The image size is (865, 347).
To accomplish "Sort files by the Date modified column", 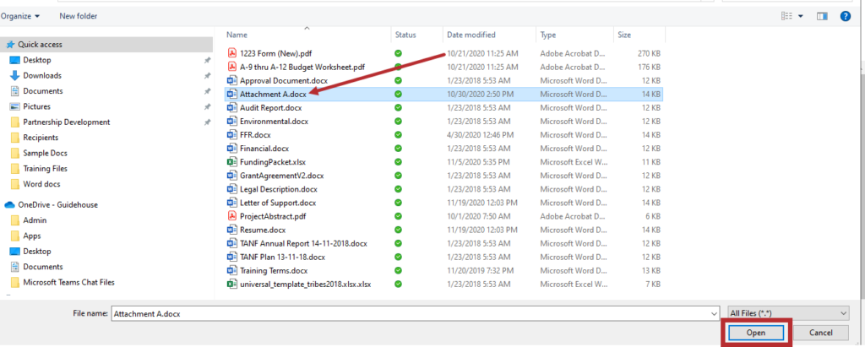I will (x=471, y=35).
